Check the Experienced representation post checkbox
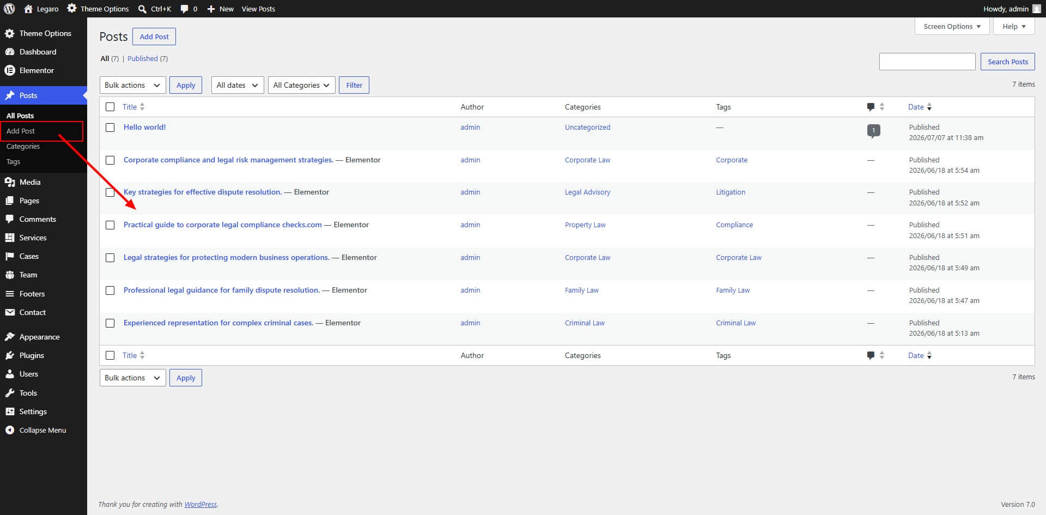 click(110, 323)
